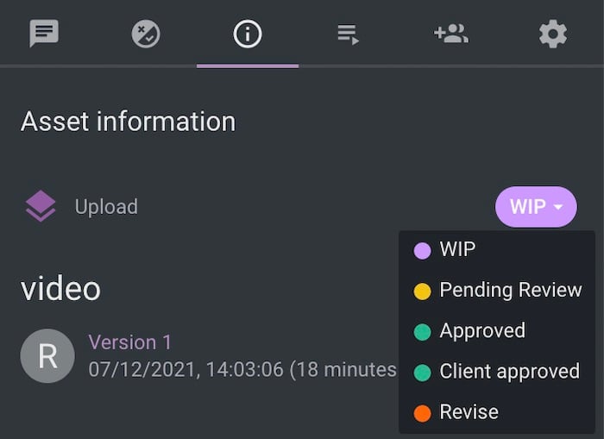Image resolution: width=604 pixels, height=439 pixels.
Task: Click the orange dot beside Revise
Action: [x=422, y=413]
